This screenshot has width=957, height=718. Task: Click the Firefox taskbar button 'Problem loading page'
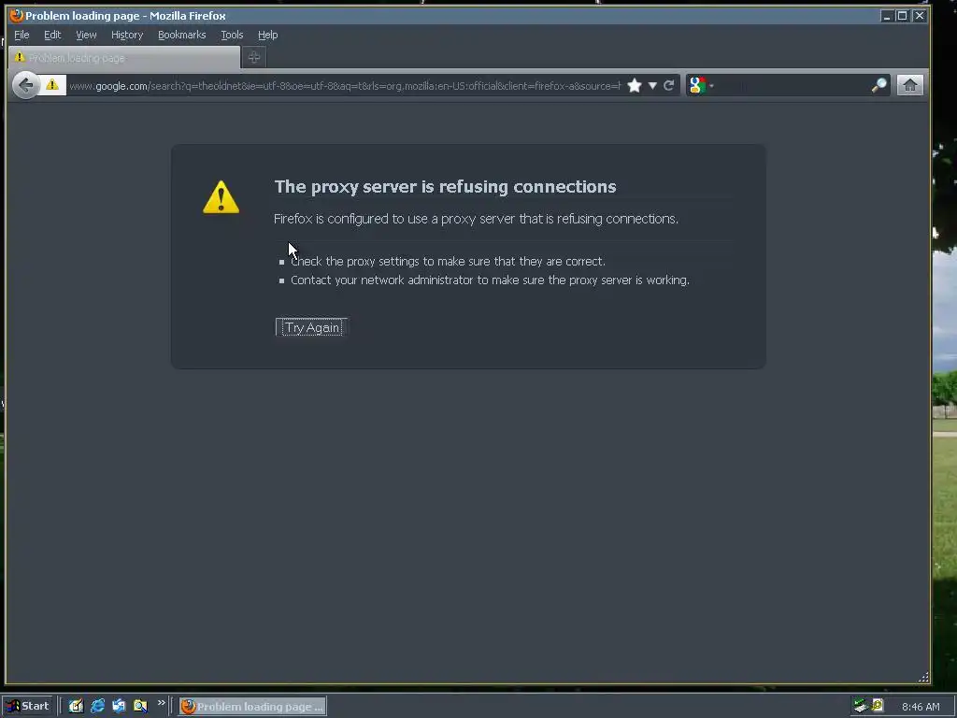click(x=252, y=707)
